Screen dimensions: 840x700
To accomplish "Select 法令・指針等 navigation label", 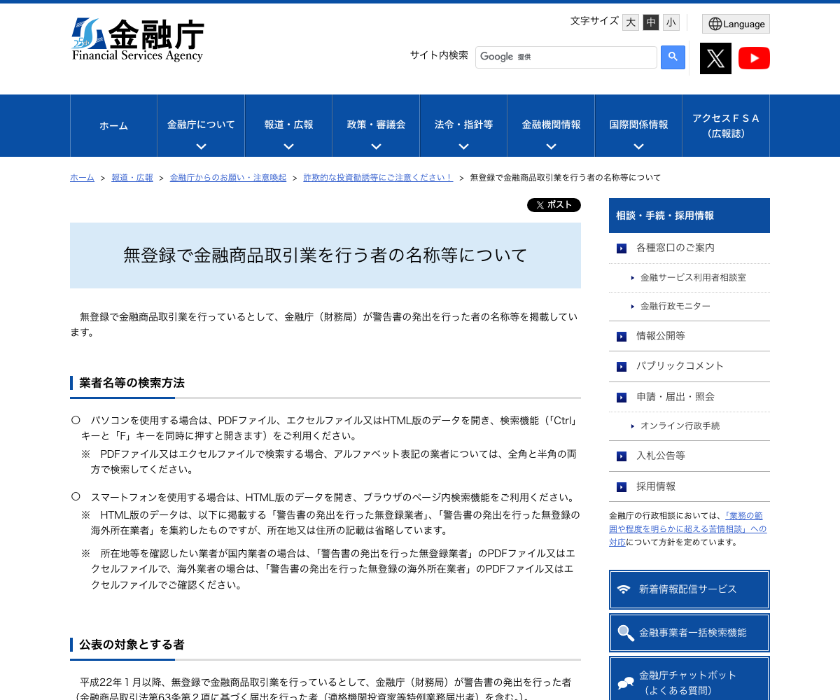I will 463,125.
